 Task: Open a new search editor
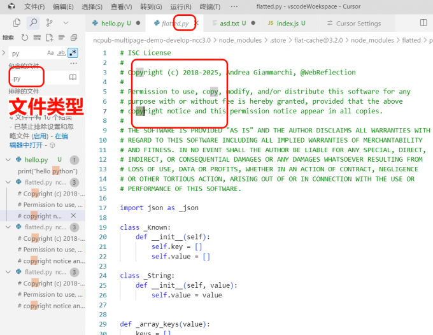click(x=50, y=38)
